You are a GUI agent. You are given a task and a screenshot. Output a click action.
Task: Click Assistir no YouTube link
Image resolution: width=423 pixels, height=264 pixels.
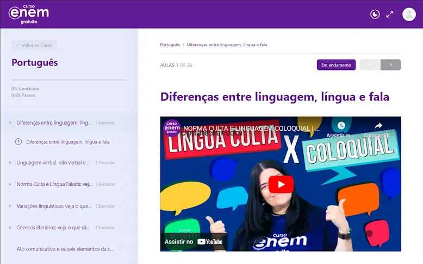point(194,242)
